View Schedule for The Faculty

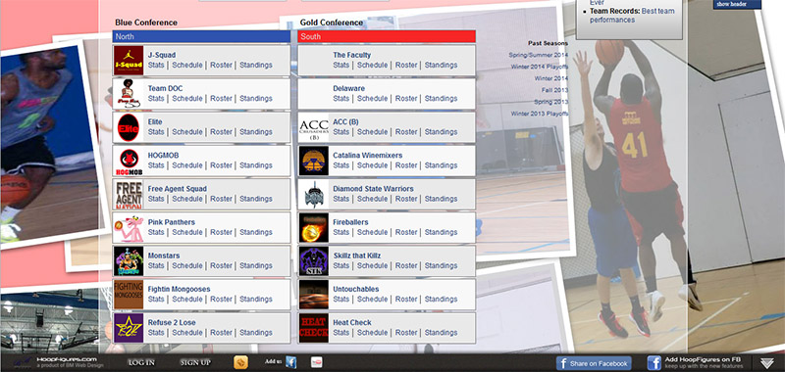pos(373,65)
